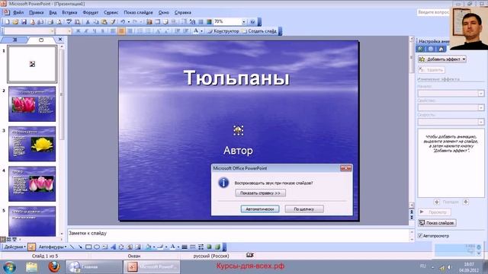Click the Undo arrow icon
The image size is (488, 274).
pos(123,22)
